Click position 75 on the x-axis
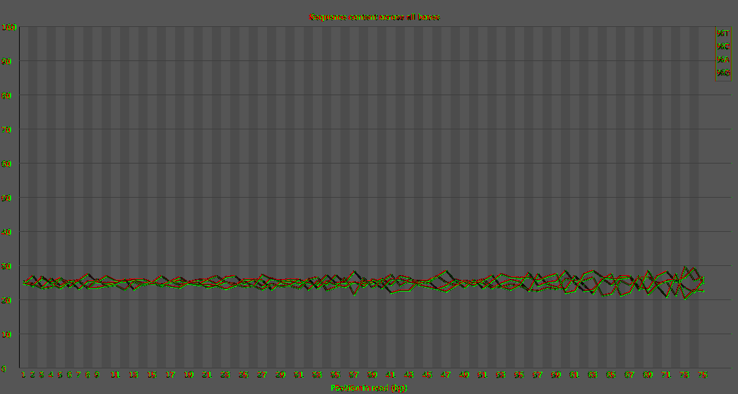 [703, 375]
